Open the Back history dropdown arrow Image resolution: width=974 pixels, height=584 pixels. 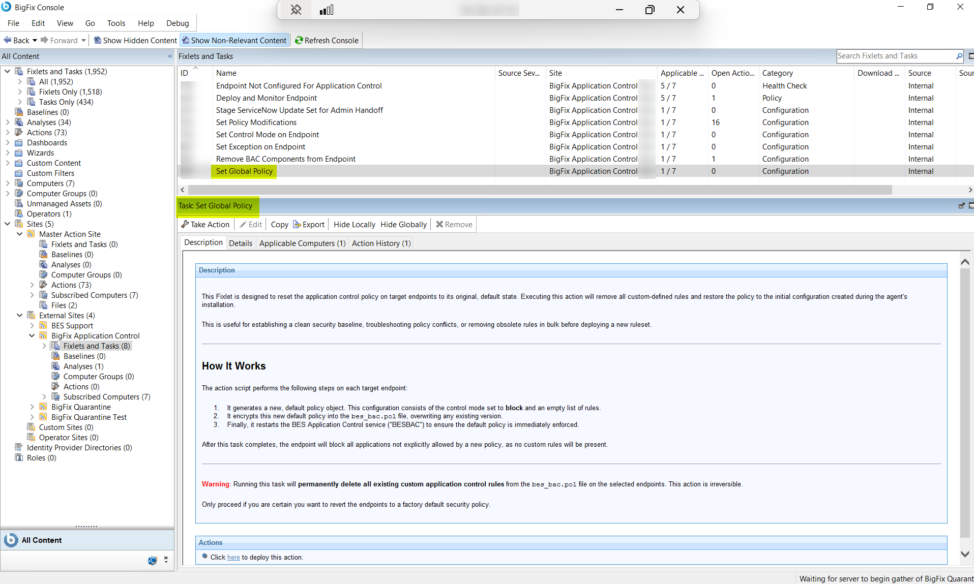click(35, 40)
